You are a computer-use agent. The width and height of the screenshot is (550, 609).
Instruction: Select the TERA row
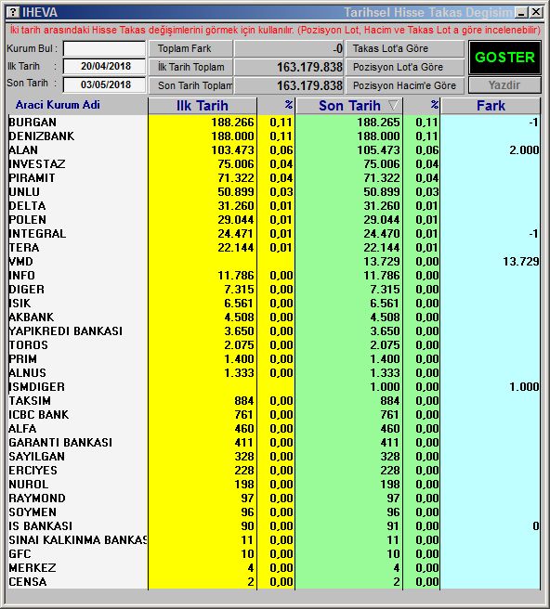274,247
